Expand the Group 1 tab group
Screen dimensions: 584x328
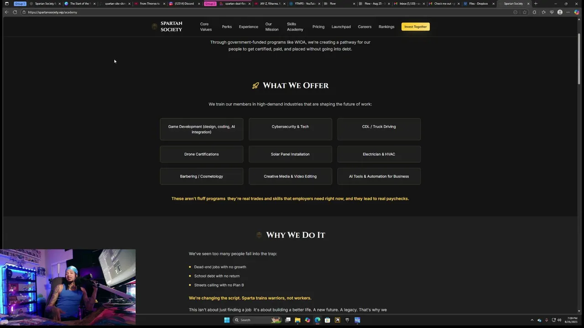[20, 4]
